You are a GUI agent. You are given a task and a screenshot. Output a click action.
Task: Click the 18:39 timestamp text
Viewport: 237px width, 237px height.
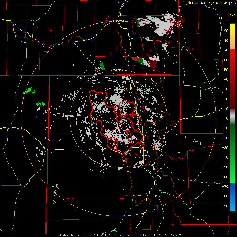177,235
